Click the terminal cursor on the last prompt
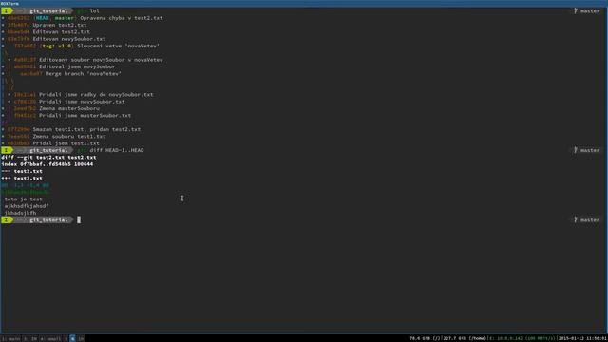The image size is (608, 342). coord(79,219)
